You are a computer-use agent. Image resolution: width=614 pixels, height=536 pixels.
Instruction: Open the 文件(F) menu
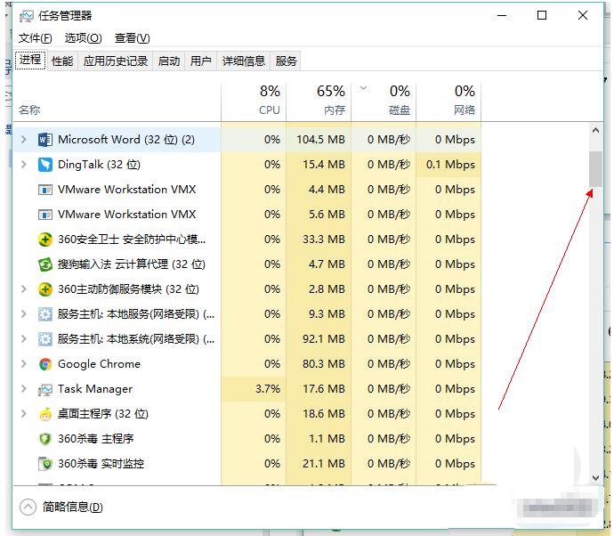36,38
